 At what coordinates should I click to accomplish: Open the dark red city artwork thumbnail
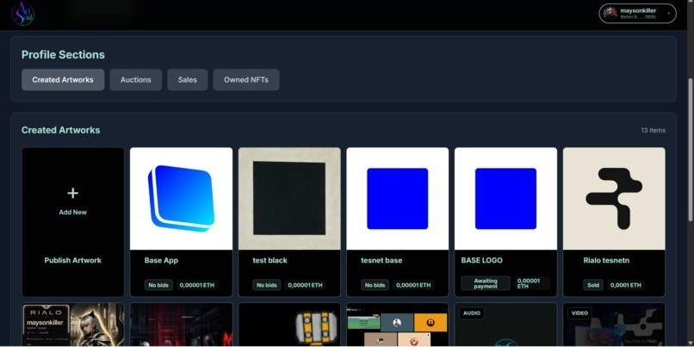181,325
